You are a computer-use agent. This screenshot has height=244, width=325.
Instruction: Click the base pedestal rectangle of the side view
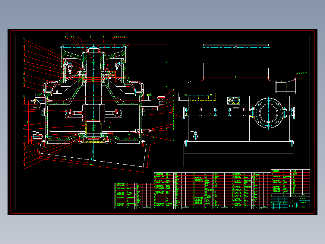[239, 155]
